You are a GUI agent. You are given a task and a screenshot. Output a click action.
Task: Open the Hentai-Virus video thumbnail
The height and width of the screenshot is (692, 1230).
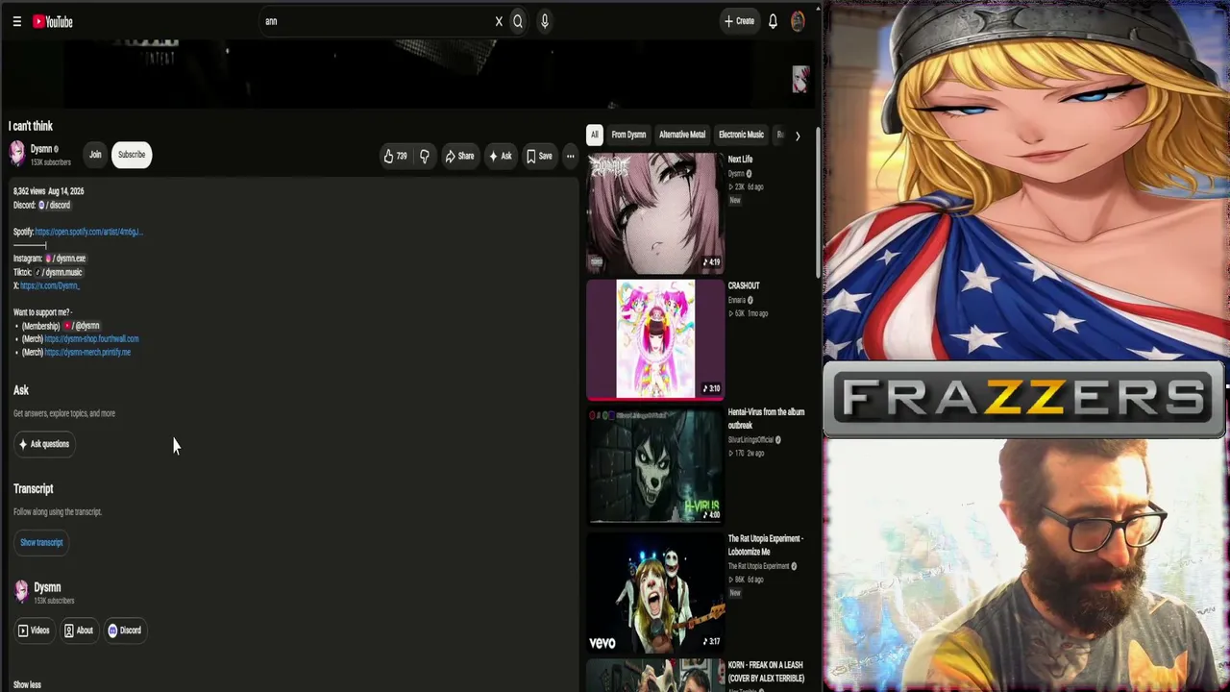point(655,466)
